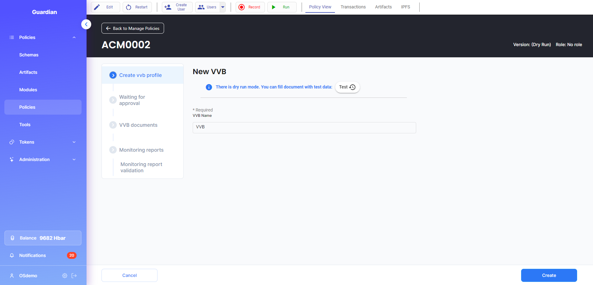Expand the Administration sidebar section
Image resolution: width=593 pixels, height=285 pixels.
coord(74,159)
